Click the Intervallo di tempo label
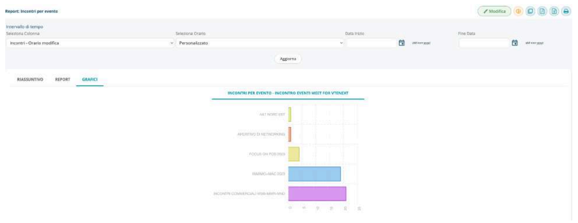This screenshot has width=578, height=223. [25, 27]
